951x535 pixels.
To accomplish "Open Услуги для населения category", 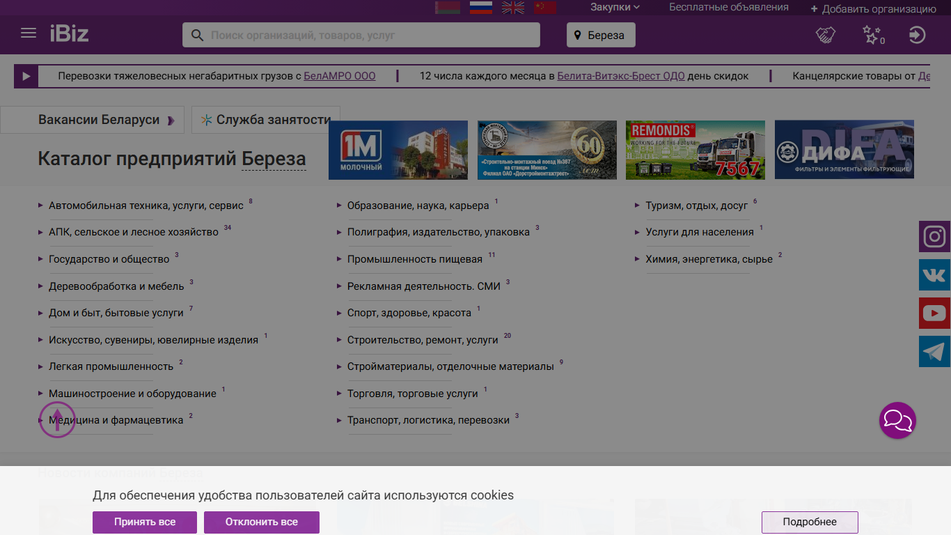I will pos(700,232).
